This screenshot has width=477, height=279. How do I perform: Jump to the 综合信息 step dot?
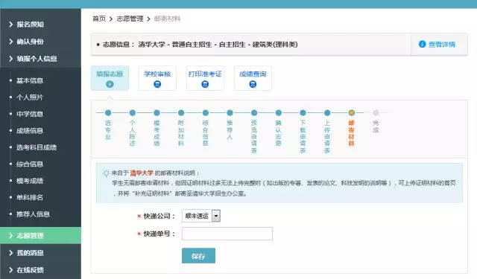pos(206,113)
